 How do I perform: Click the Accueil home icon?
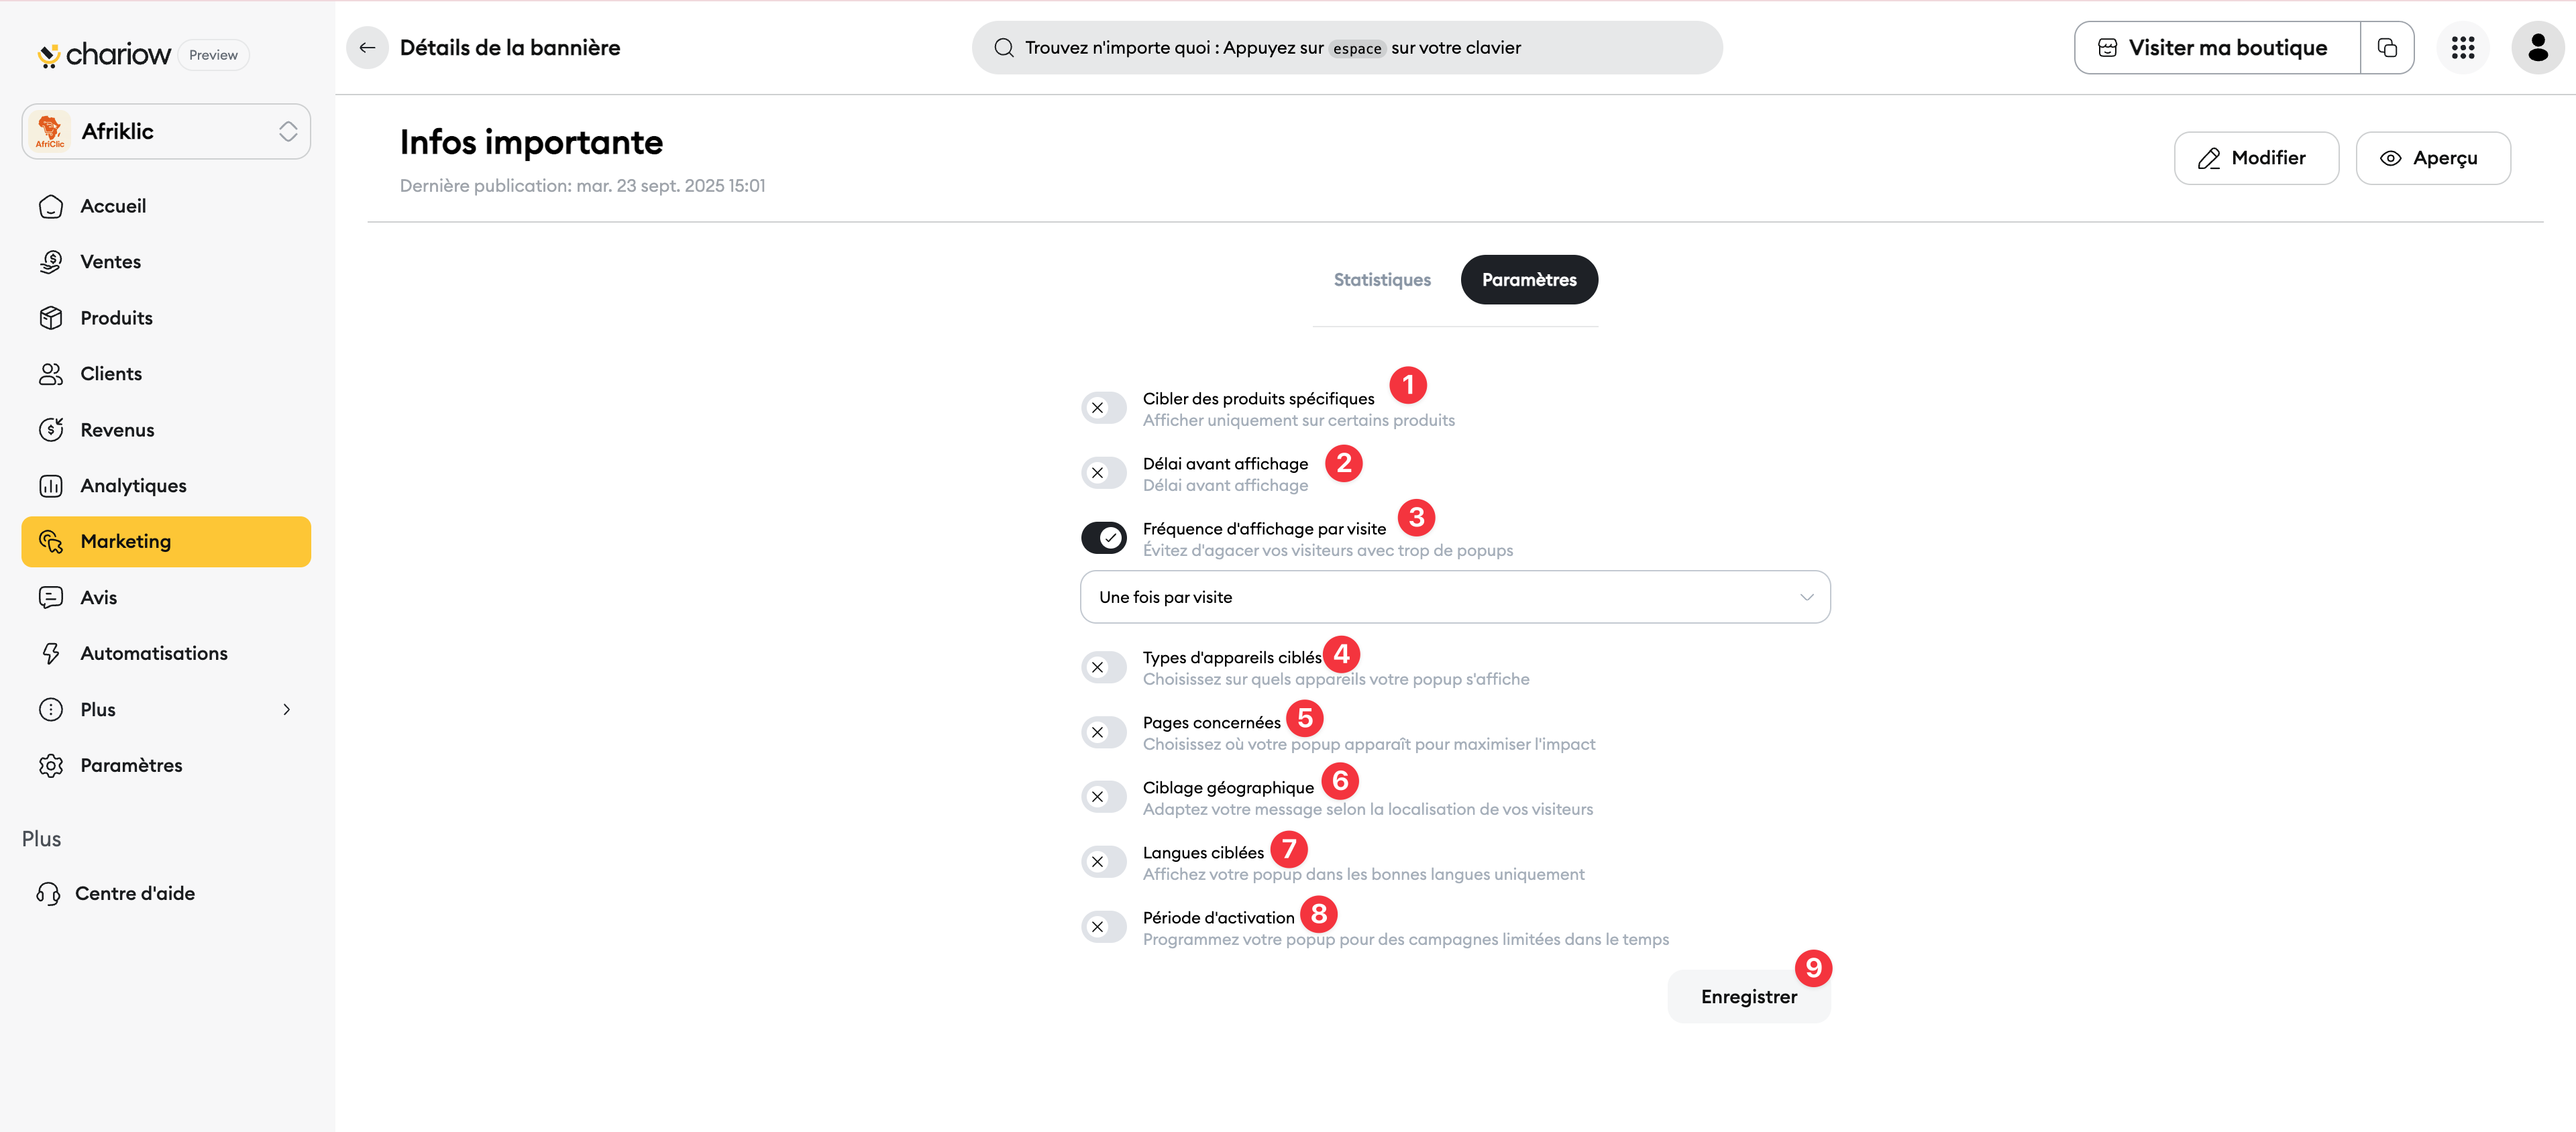[51, 206]
